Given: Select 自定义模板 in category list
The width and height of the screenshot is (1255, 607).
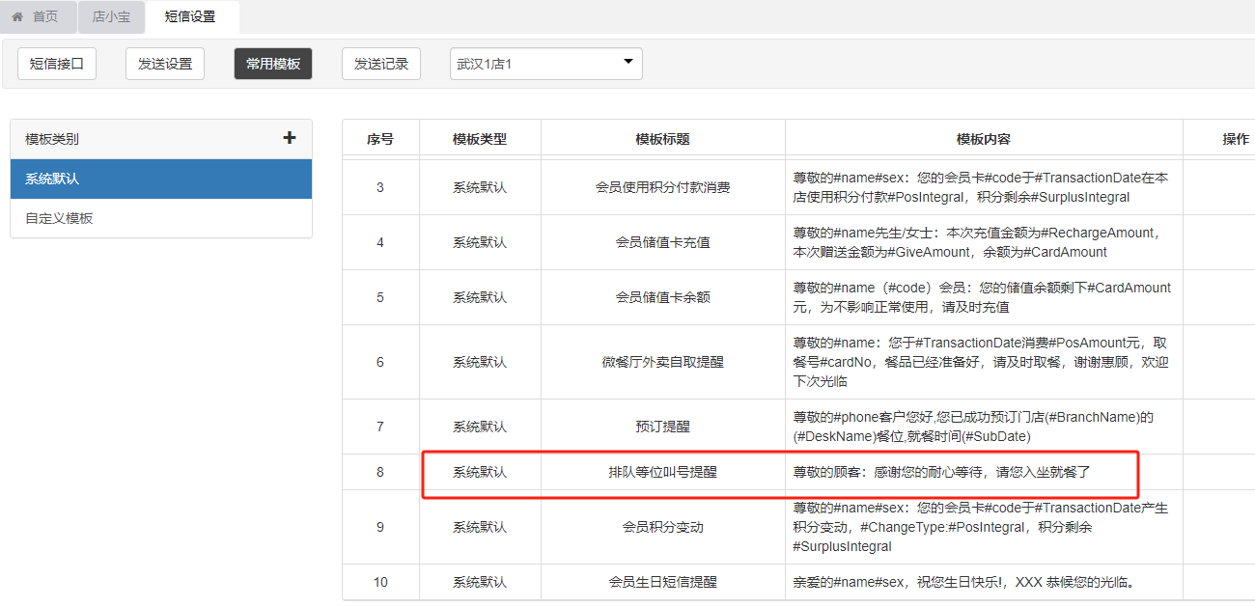Looking at the screenshot, I should (160, 218).
